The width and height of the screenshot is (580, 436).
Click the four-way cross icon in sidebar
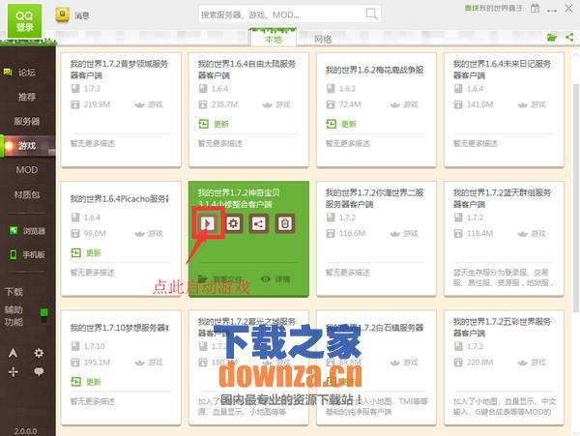coord(13,371)
